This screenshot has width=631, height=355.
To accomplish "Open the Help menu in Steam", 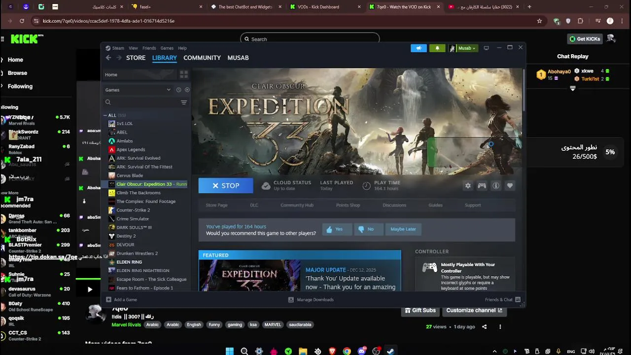I will click(182, 48).
